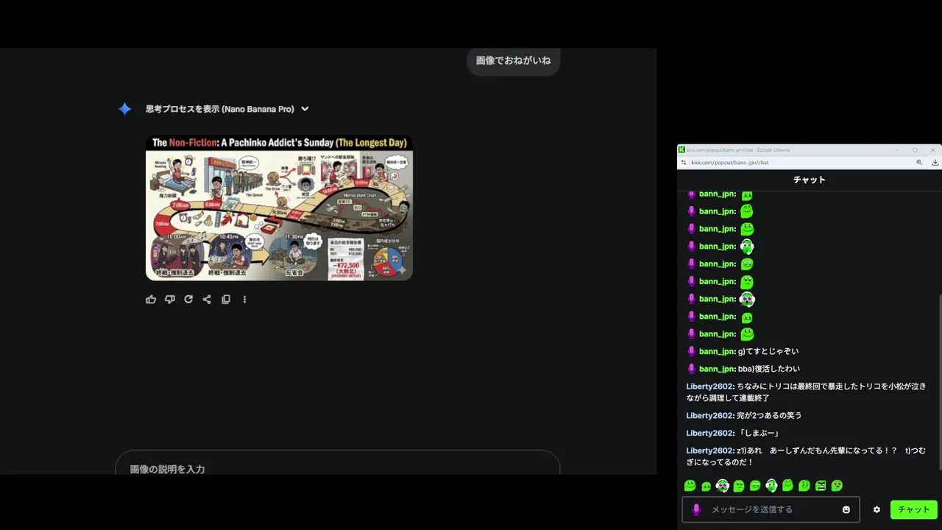The width and height of the screenshot is (942, 530).
Task: Open the share icon below the image
Action: (207, 300)
